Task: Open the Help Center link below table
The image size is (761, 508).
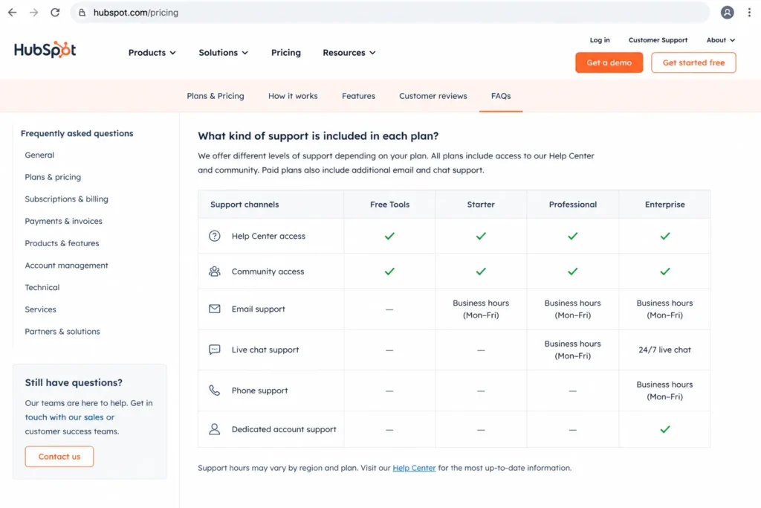Action: tap(414, 468)
